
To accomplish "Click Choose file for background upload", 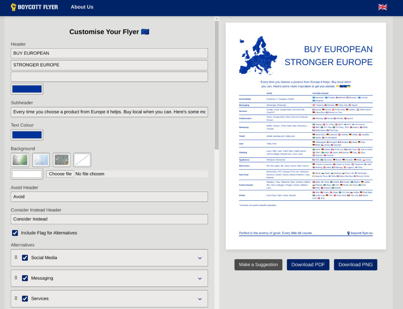I will point(60,174).
